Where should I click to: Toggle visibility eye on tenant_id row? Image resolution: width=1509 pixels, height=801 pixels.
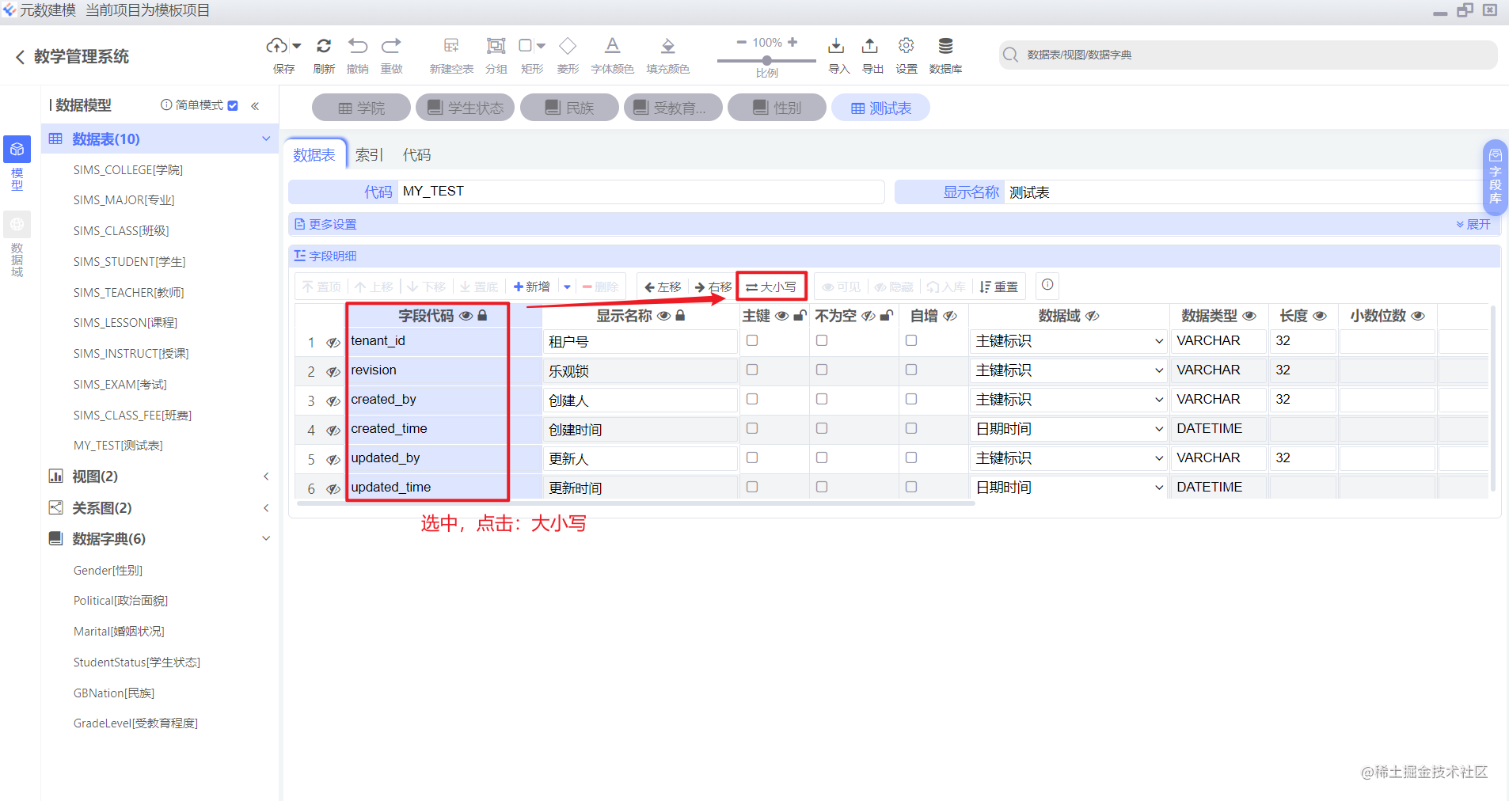[x=333, y=343]
